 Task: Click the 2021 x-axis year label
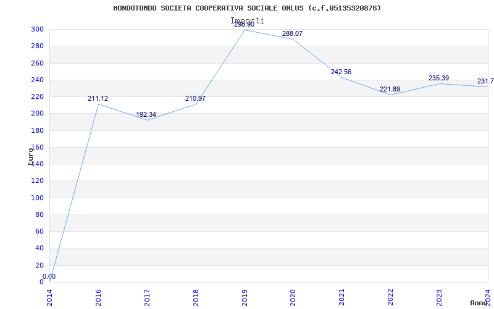coord(342,297)
